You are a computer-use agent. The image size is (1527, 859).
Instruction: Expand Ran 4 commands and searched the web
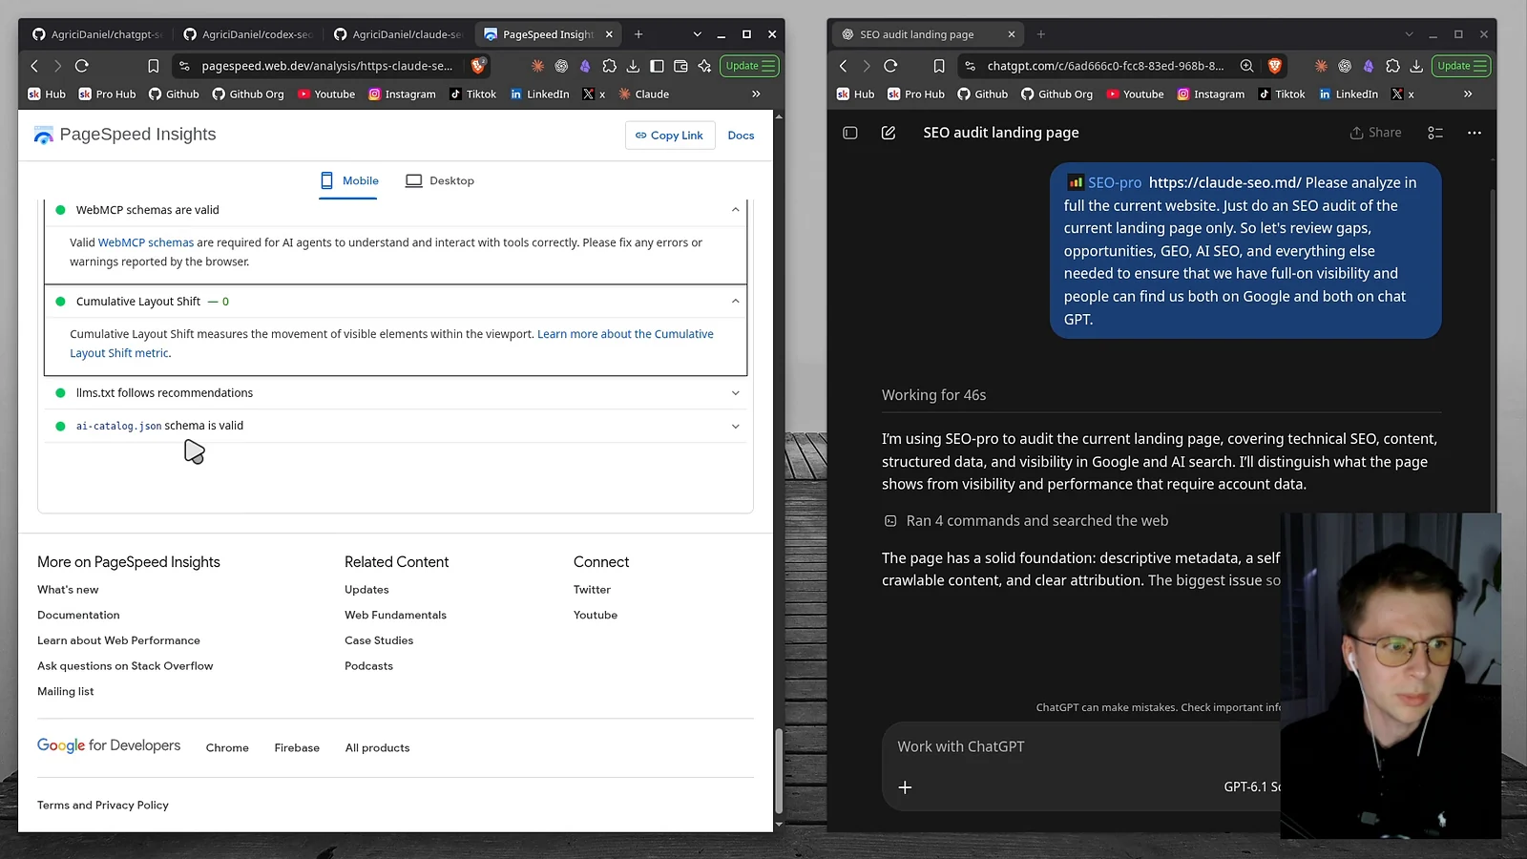[x=1026, y=521]
